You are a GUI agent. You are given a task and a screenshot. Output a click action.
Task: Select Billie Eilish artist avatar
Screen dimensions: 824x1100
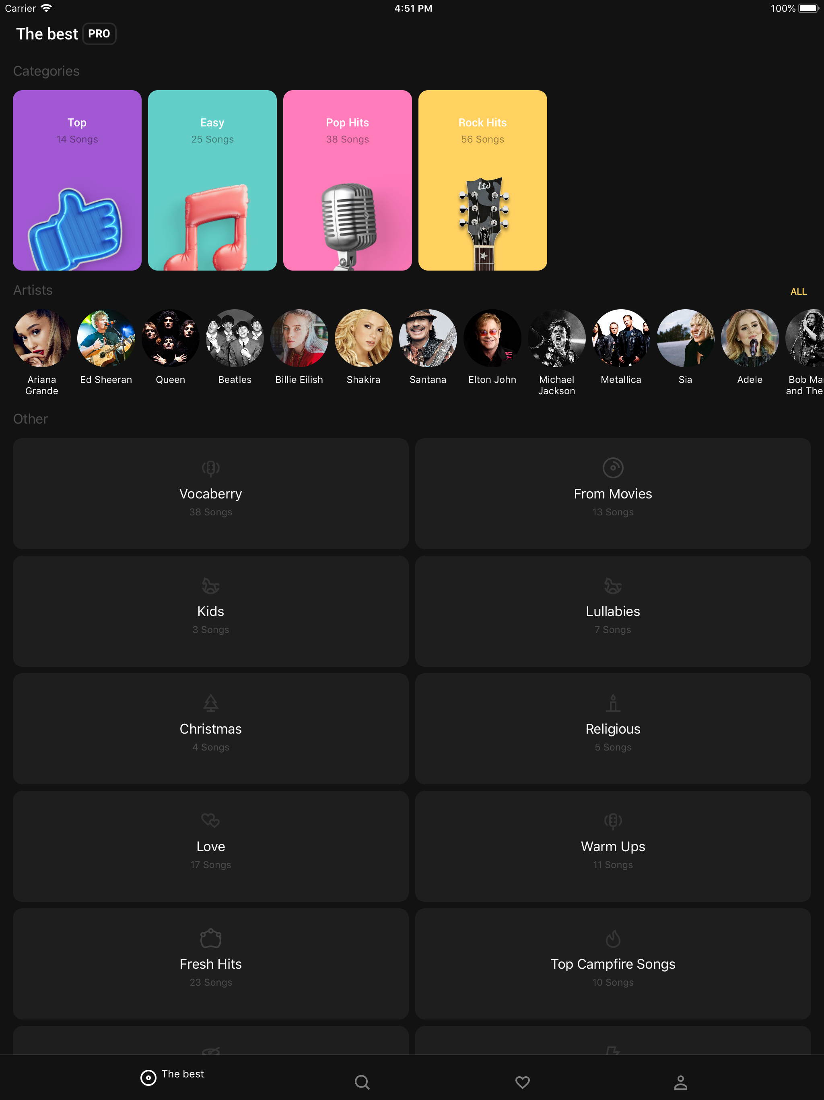[x=299, y=339]
